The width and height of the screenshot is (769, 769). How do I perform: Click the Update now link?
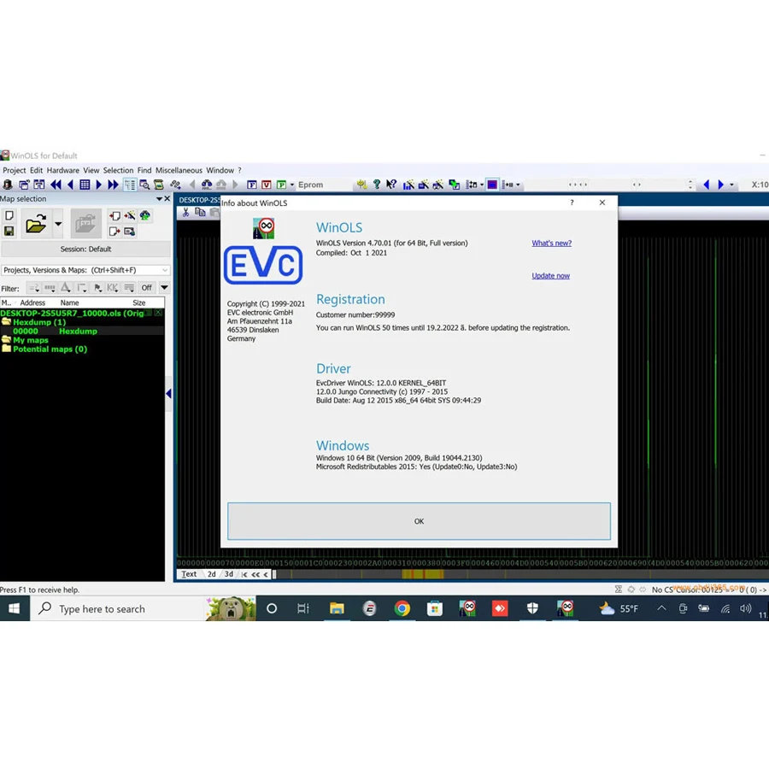point(551,276)
